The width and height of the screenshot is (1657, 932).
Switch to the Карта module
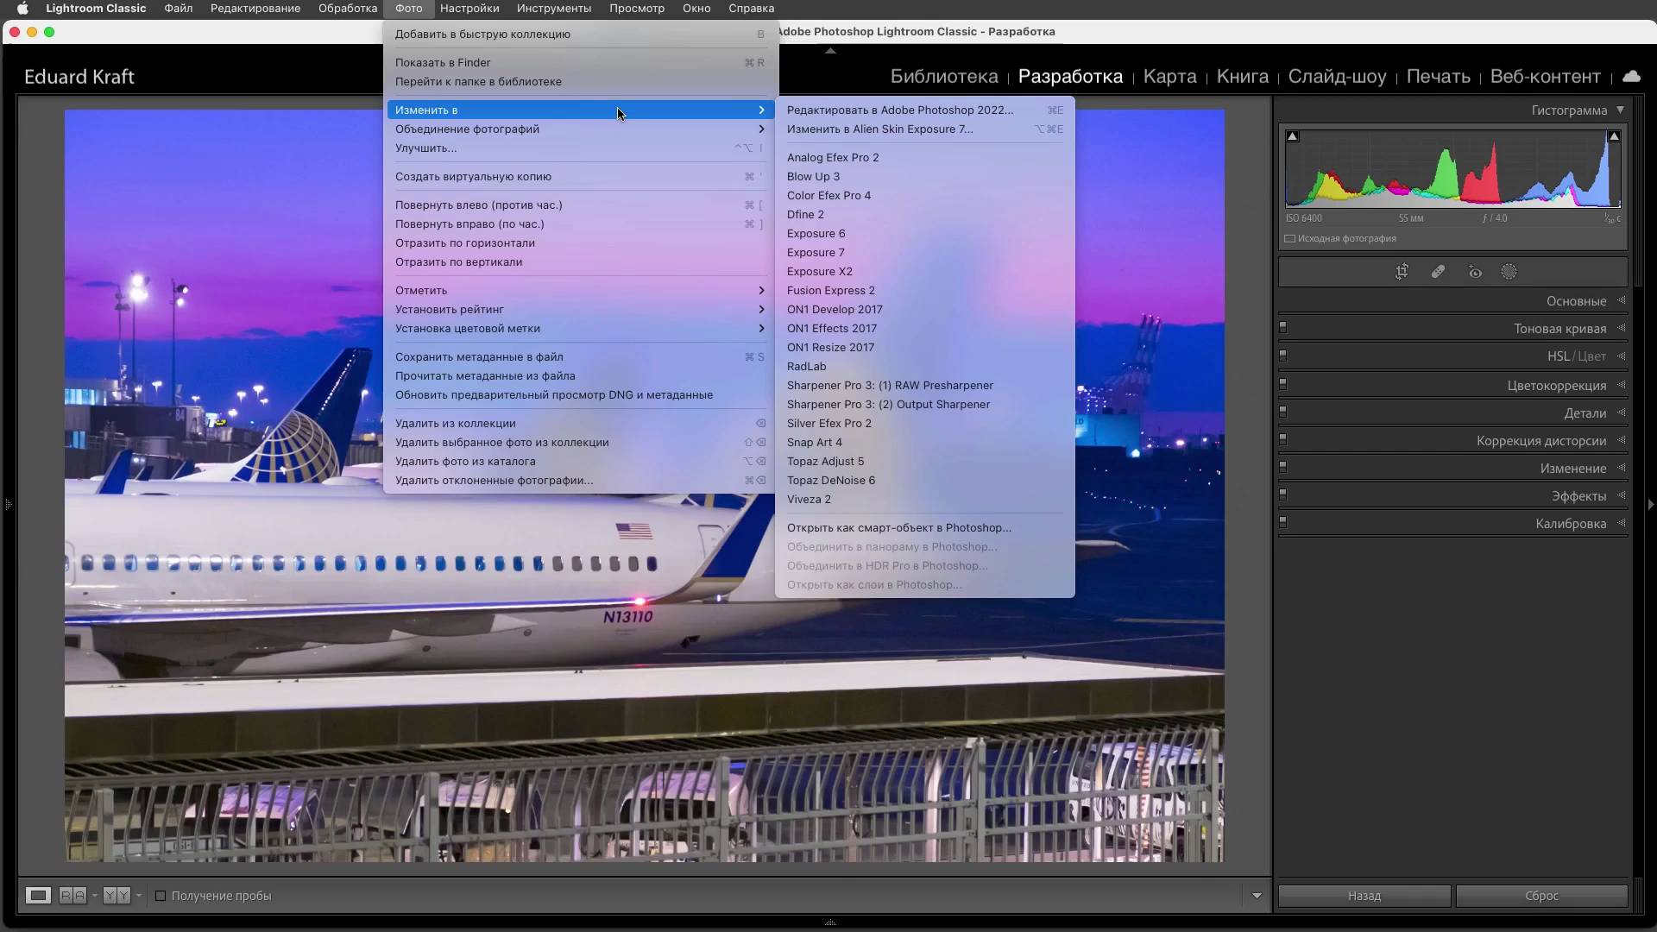click(x=1169, y=77)
